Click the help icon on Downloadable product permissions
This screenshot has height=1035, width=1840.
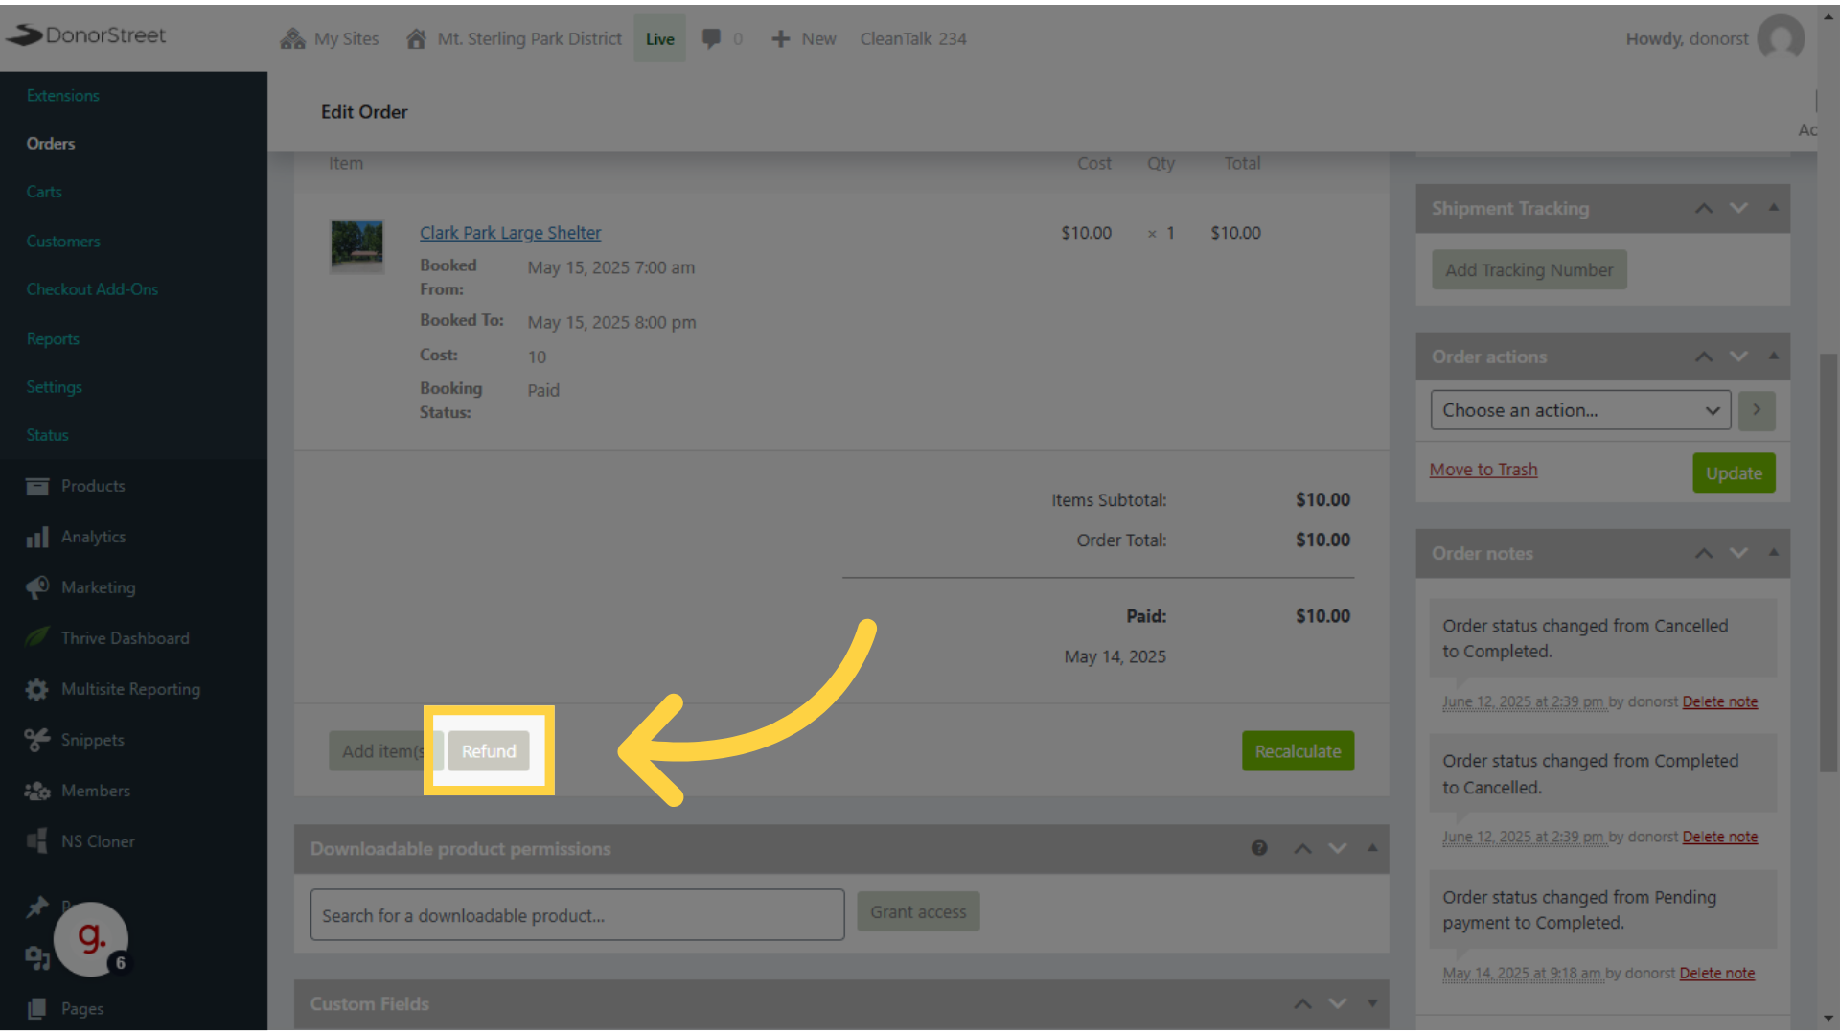point(1259,848)
